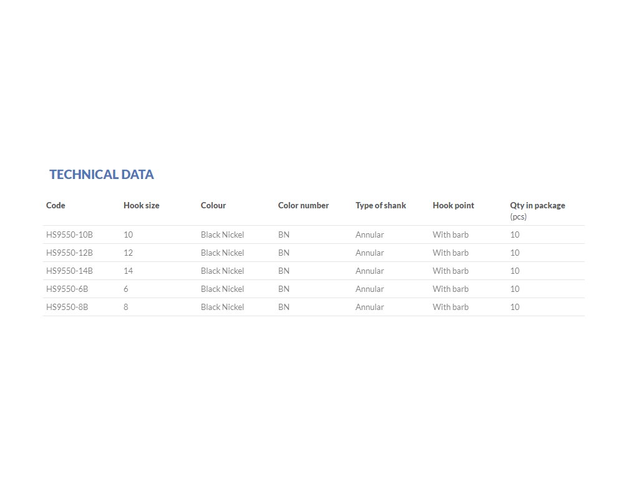Click Black Nickel in the HS9550-10B row

[222, 235]
